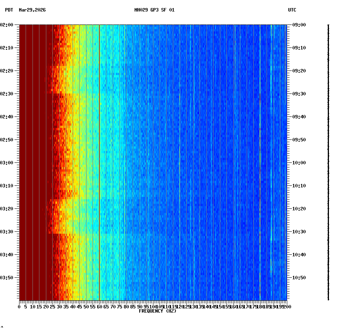Click the 03:00 PDT axis label
This screenshot has height=331, width=345.
7,162
